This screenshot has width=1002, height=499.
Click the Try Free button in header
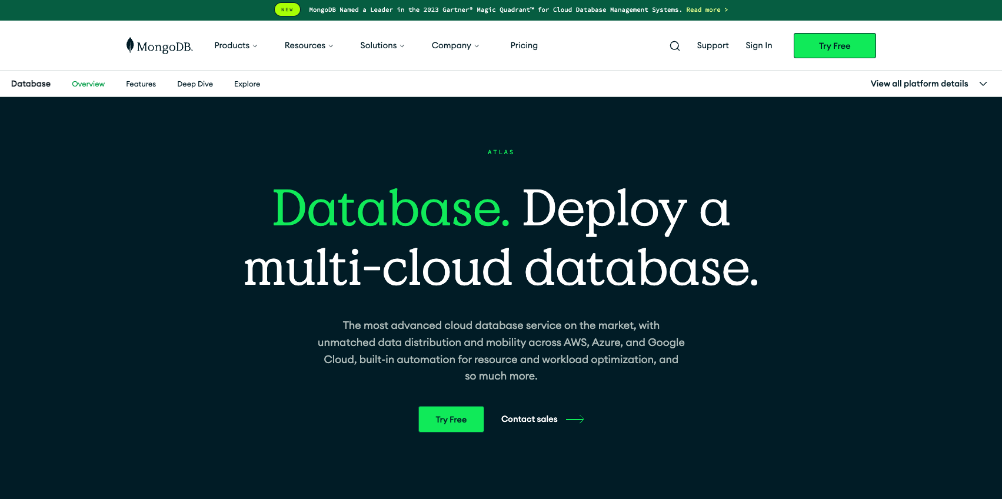834,46
